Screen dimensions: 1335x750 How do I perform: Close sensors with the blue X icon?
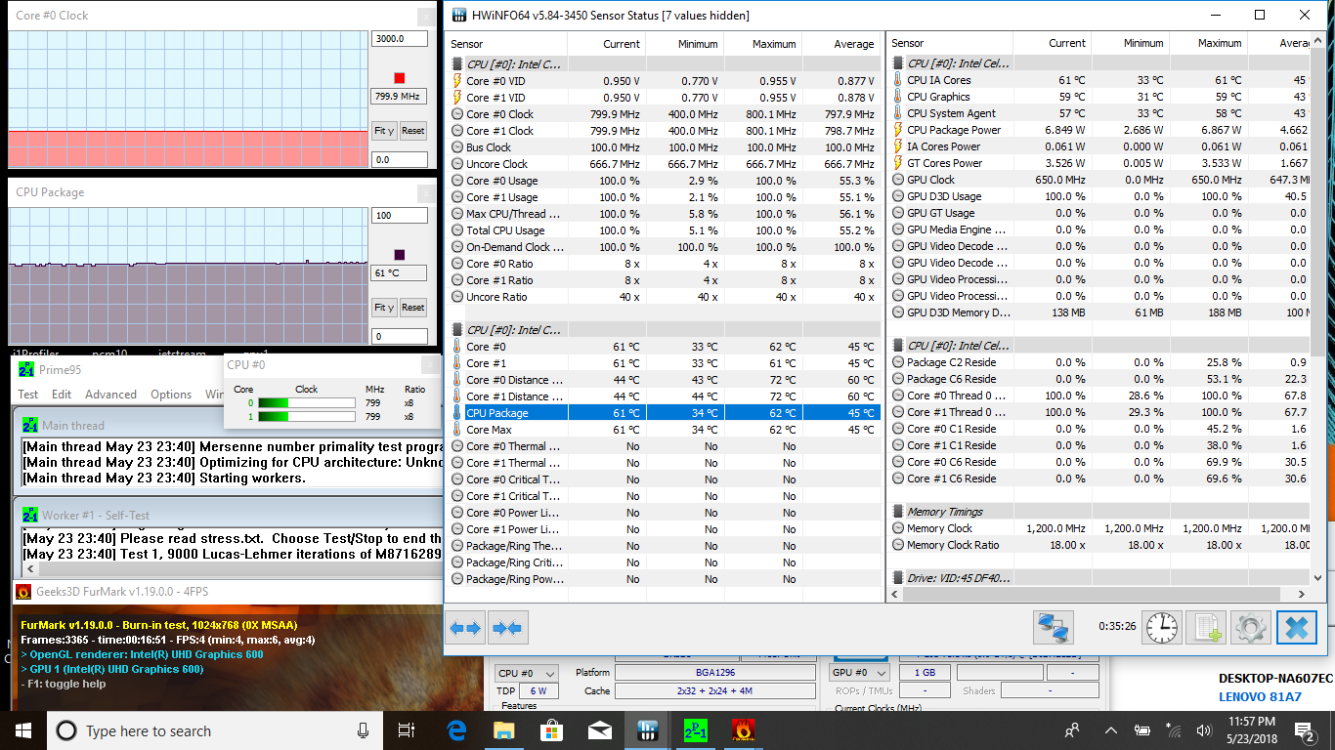1296,627
